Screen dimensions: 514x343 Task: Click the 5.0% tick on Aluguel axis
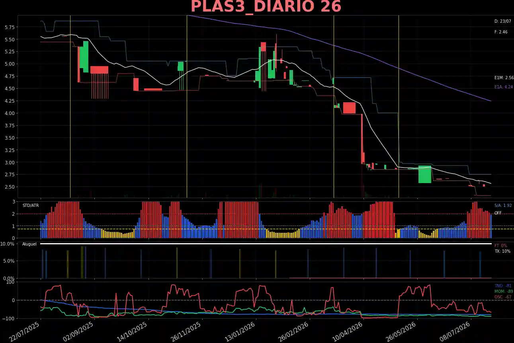pyautogui.click(x=9, y=261)
